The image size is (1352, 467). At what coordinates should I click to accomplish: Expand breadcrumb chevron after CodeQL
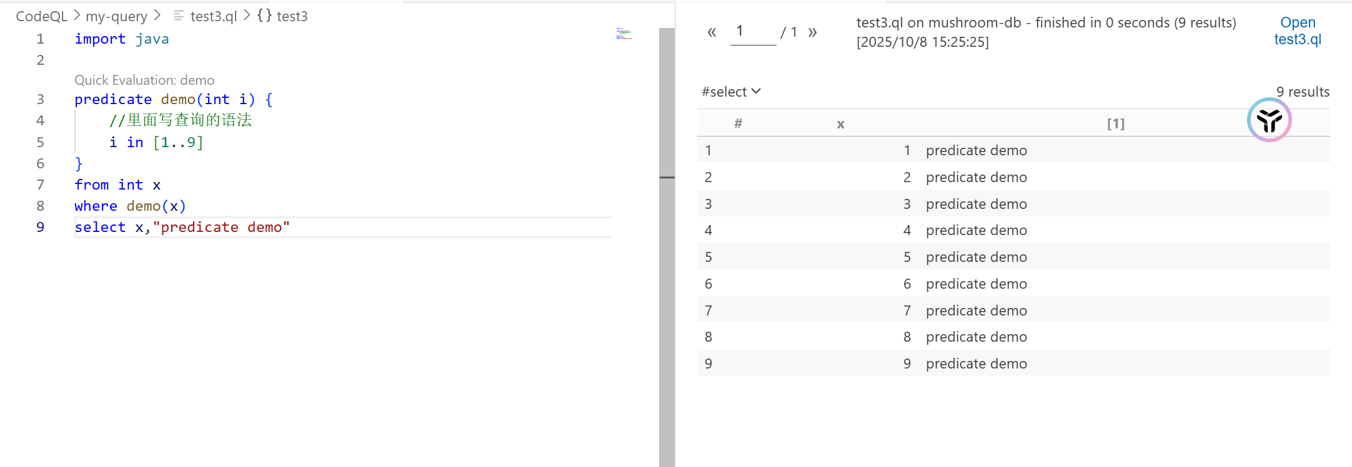tap(77, 16)
